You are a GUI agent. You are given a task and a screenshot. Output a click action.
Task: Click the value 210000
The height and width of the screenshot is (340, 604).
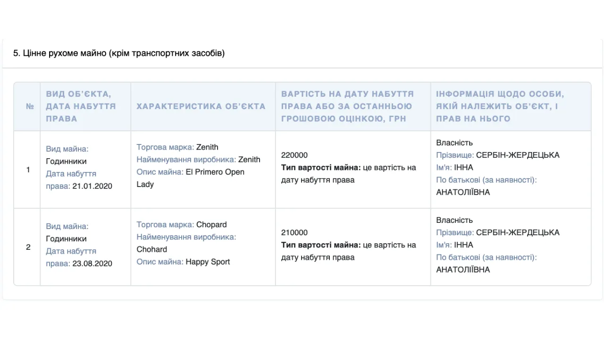(294, 232)
